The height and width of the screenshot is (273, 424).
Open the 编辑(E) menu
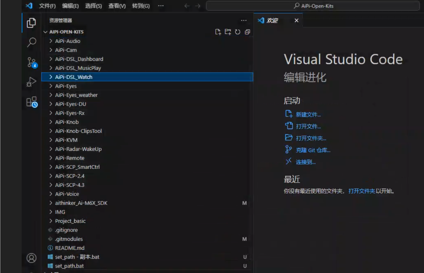click(x=71, y=6)
